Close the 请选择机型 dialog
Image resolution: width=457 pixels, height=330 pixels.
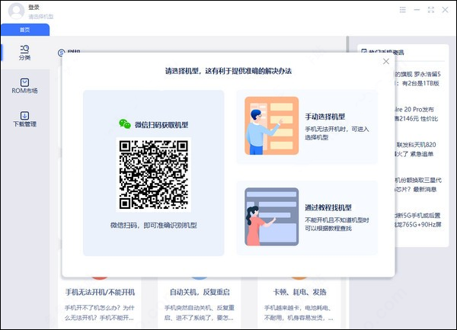click(385, 61)
